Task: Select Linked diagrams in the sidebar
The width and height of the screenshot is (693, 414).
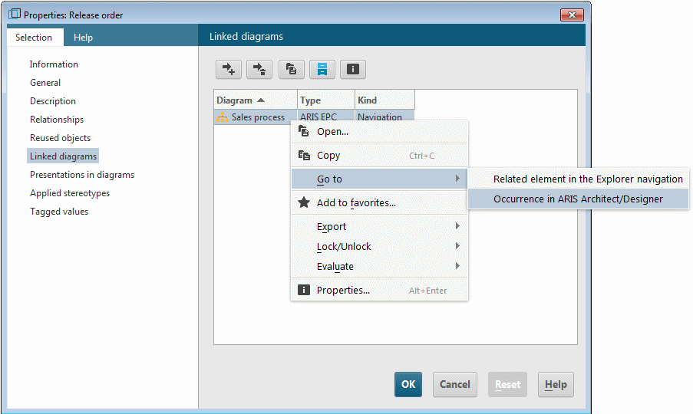Action: [63, 156]
